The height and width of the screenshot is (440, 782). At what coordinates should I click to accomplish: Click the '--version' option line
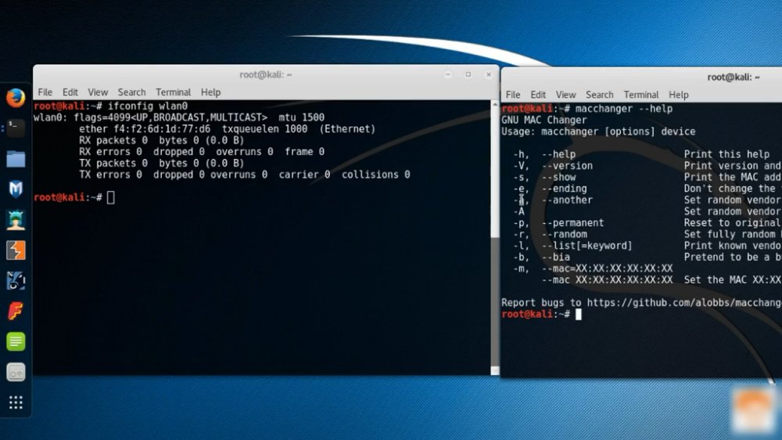[x=647, y=166]
